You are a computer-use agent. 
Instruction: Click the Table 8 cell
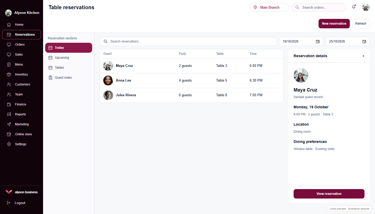click(x=222, y=95)
